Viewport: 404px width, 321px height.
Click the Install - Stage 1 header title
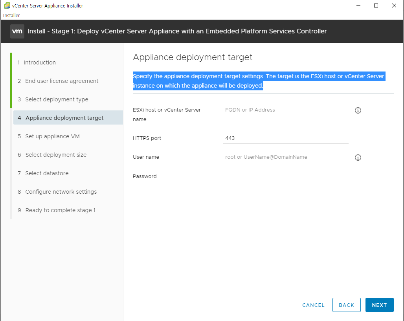tap(177, 31)
